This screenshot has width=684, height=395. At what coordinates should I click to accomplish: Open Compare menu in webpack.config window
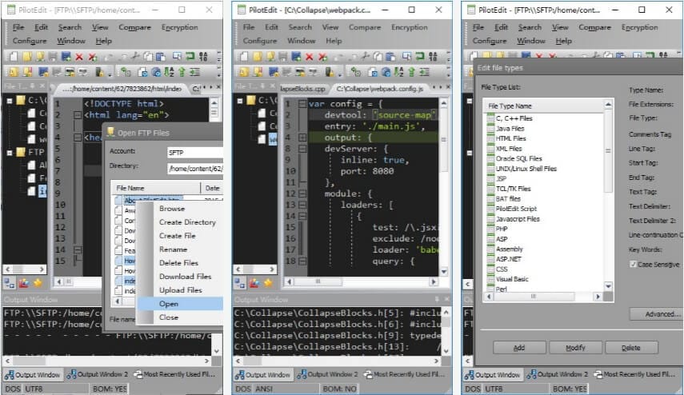(364, 27)
